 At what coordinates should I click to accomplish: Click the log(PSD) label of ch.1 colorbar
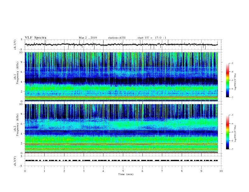click(x=235, y=82)
